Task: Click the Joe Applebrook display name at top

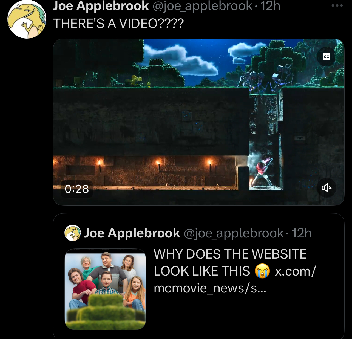Action: coord(101,6)
